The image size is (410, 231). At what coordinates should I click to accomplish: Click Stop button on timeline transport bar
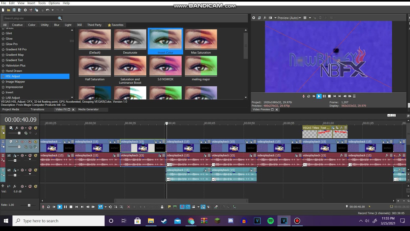coord(71,207)
